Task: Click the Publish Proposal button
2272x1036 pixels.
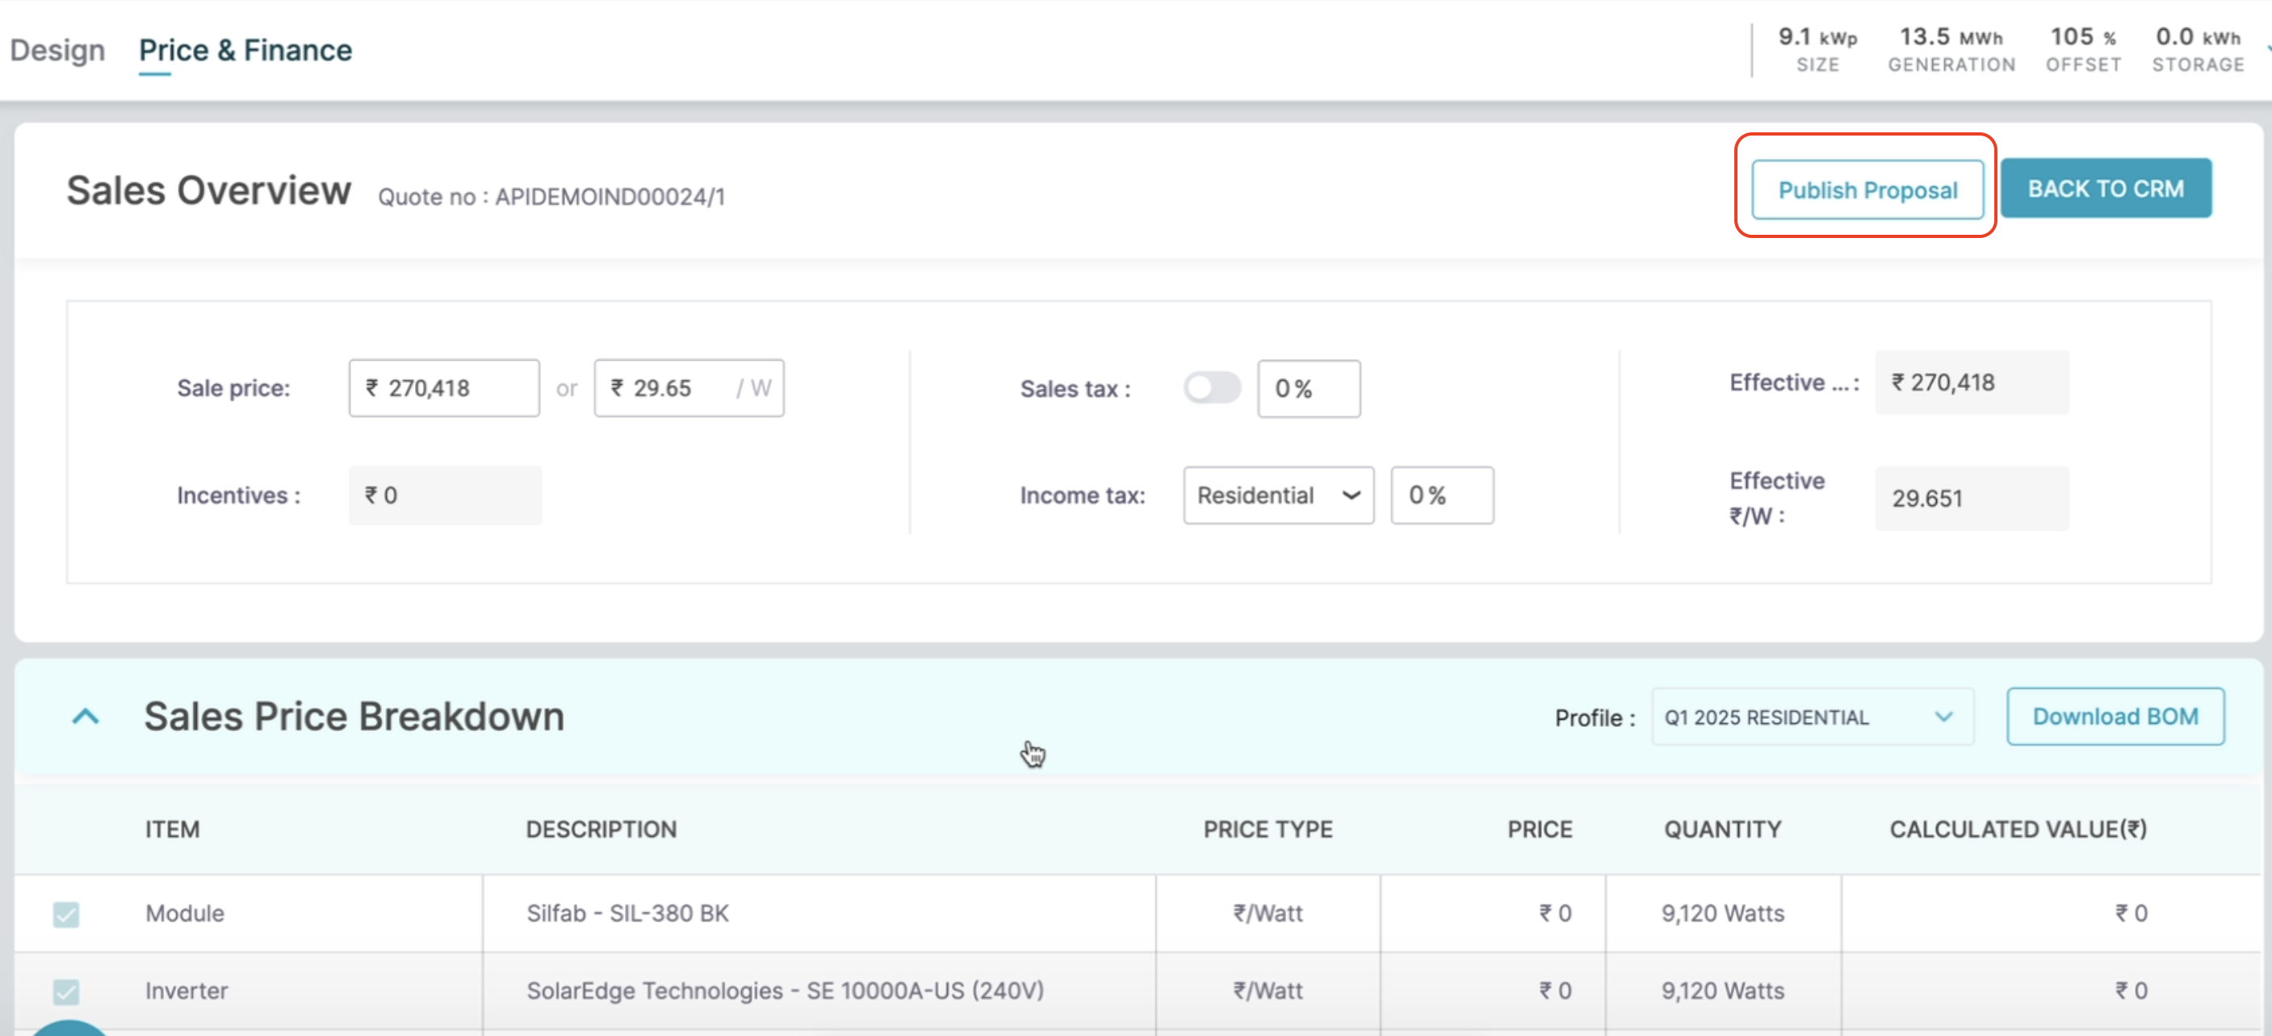Action: (x=1867, y=190)
